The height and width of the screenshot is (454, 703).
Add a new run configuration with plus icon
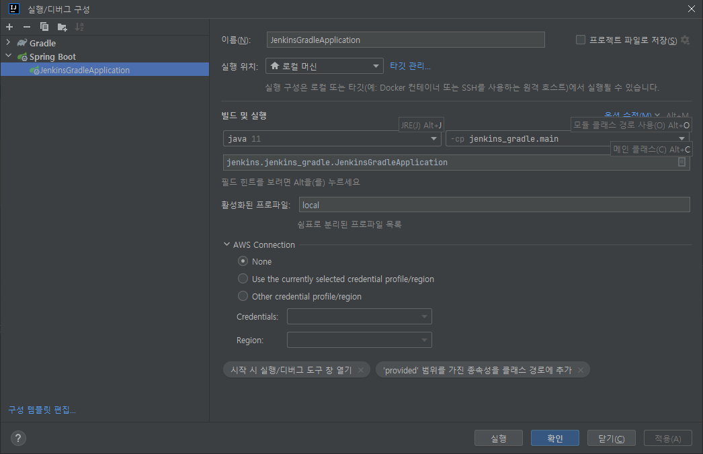coord(9,27)
